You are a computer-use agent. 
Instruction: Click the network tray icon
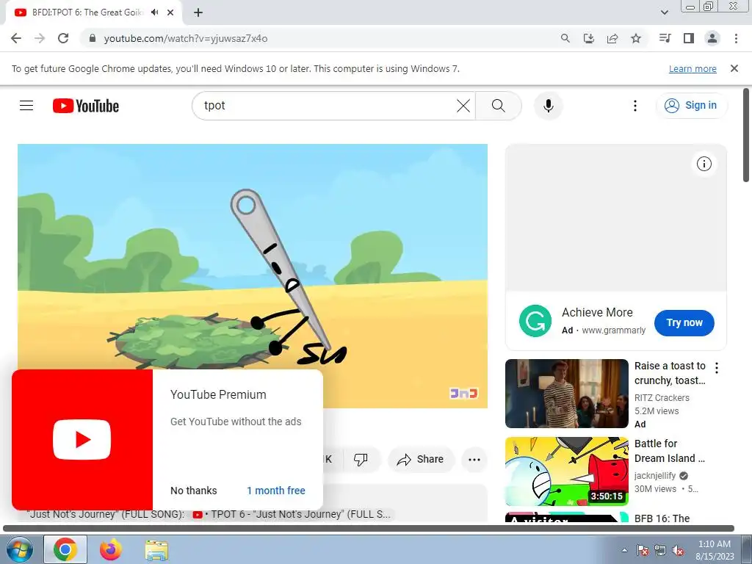pos(660,550)
